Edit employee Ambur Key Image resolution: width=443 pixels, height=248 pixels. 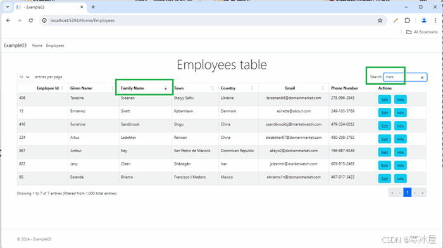click(x=385, y=152)
